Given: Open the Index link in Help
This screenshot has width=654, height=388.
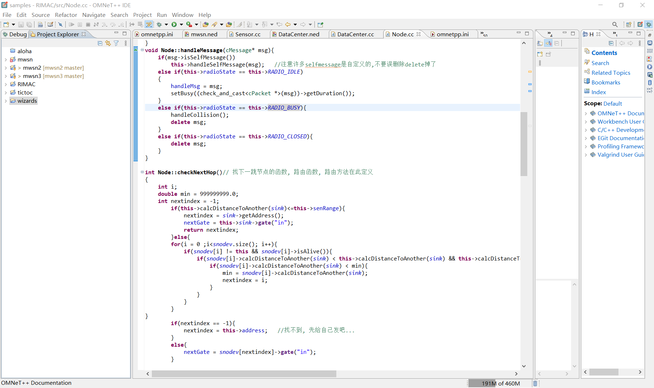Looking at the screenshot, I should (599, 92).
